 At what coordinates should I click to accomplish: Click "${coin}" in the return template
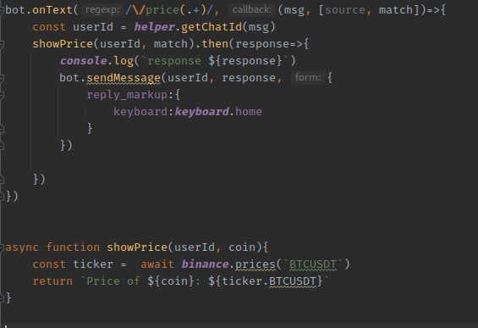pos(171,281)
